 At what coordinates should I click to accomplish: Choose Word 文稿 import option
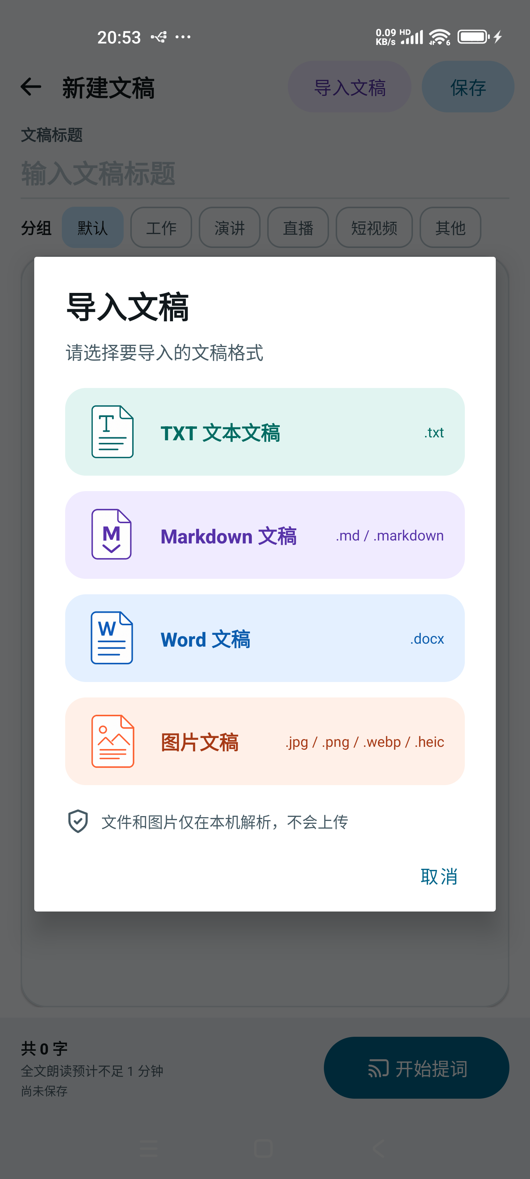[x=265, y=638]
